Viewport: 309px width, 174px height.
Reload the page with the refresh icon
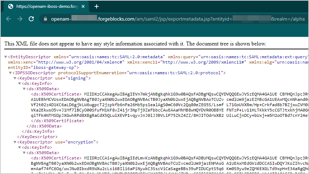pyautogui.click(x=31, y=19)
